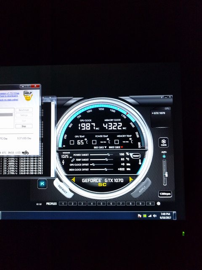Go to previous panel with left yellow arrow
The image size is (202, 270).
click(x=73, y=180)
